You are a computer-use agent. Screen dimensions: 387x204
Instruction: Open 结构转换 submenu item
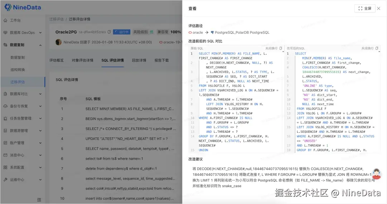point(18,70)
